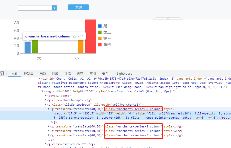
Task: Switch to the 元素 Elements tab
Action: tap(14, 74)
